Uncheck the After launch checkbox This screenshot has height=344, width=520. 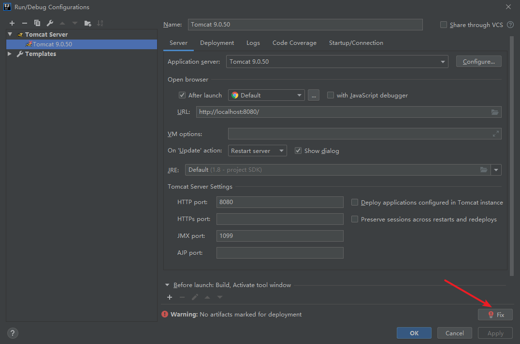click(182, 95)
